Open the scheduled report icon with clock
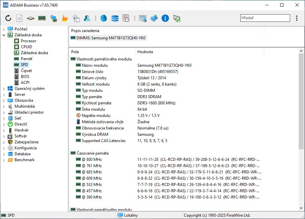The height and width of the screenshot is (219, 305). pyautogui.click(x=126, y=18)
